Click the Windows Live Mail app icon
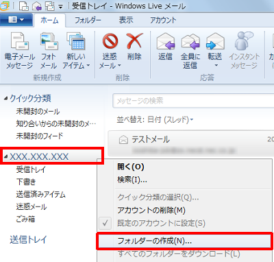The height and width of the screenshot is (262, 274). (4, 6)
